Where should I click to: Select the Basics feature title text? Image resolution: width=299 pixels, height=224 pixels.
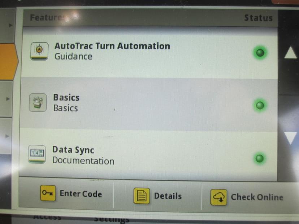click(66, 97)
